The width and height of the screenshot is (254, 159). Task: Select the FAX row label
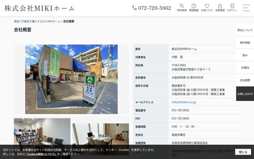point(138,118)
